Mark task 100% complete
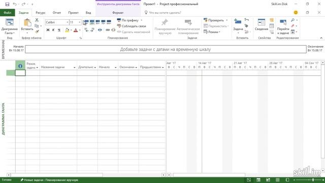 pos(109,22)
